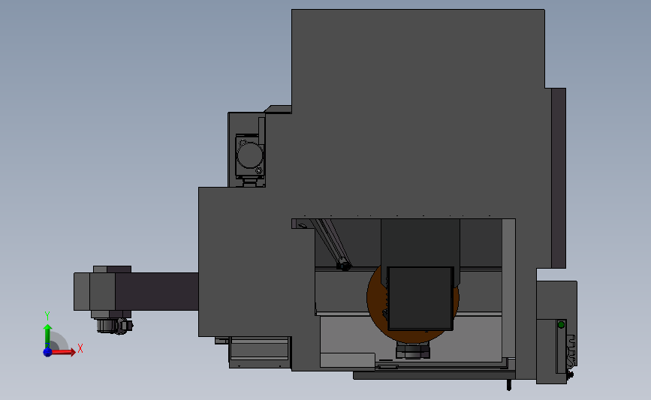Select the round motor in left housing
Image resolution: width=651 pixels, height=400 pixels.
click(x=249, y=155)
